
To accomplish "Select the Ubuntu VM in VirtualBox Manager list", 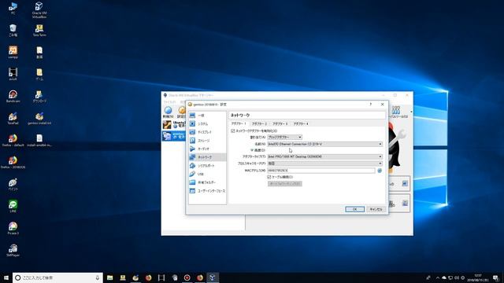I will tap(174, 124).
